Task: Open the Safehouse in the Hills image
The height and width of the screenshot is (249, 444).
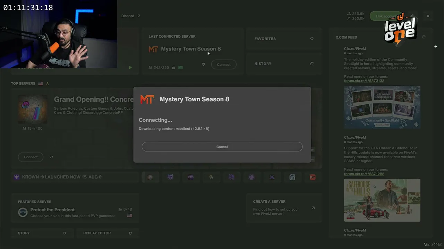Action: pos(382,200)
